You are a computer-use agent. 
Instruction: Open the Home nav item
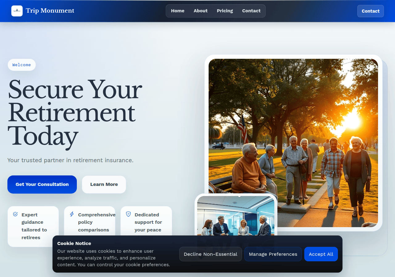[x=178, y=11]
